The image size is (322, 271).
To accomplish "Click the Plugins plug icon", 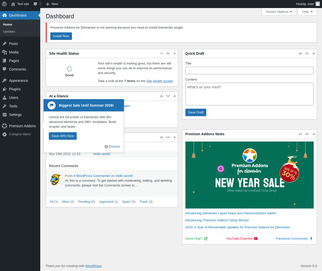I will tap(5, 89).
